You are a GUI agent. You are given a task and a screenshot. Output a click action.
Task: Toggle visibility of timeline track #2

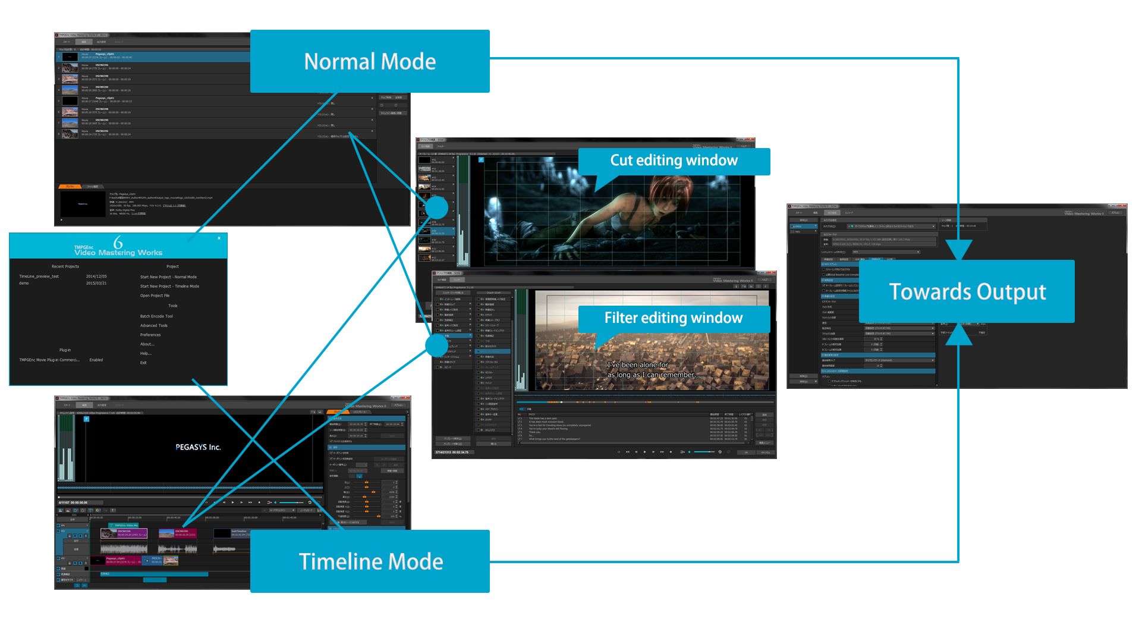(58, 558)
